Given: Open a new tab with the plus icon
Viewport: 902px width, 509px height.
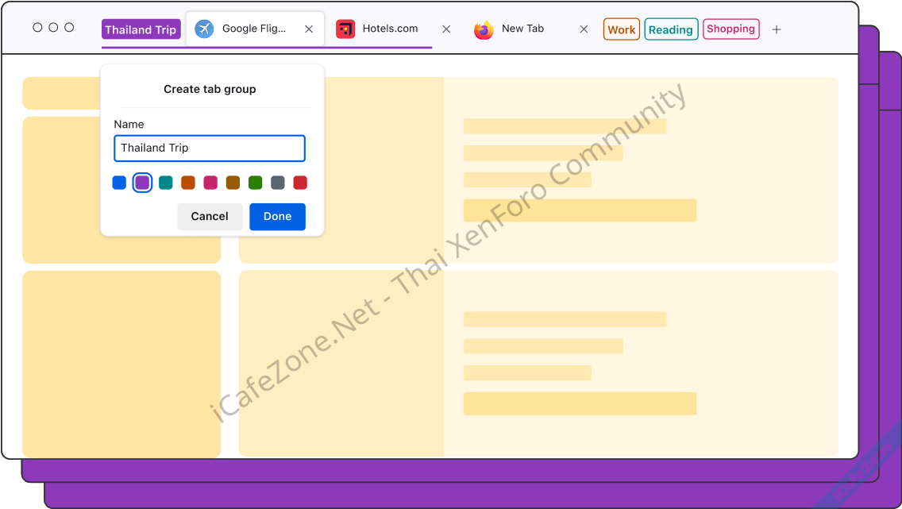Looking at the screenshot, I should (x=777, y=29).
